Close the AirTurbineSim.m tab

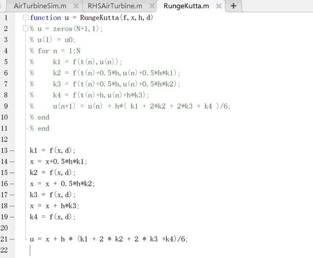[x=76, y=6]
